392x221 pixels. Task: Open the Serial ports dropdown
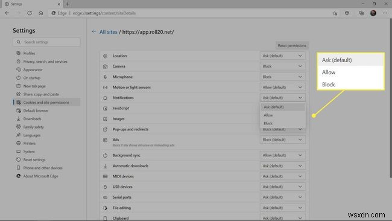coord(282,197)
